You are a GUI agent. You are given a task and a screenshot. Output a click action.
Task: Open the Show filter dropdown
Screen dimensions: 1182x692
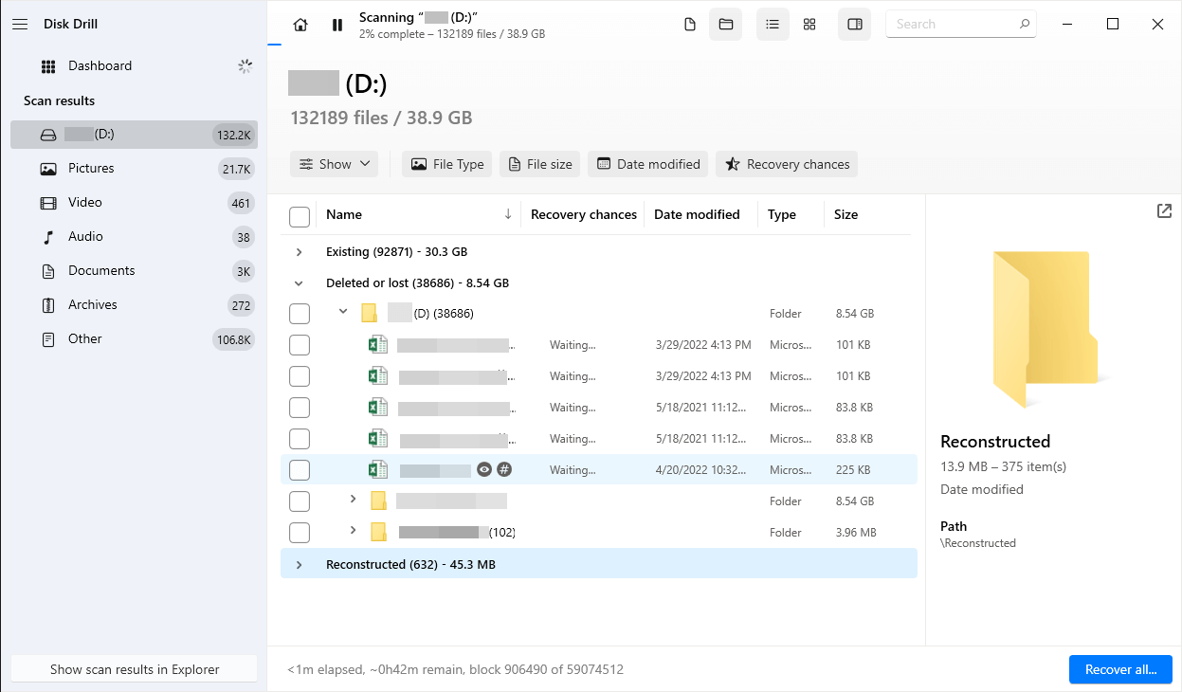[x=334, y=164]
